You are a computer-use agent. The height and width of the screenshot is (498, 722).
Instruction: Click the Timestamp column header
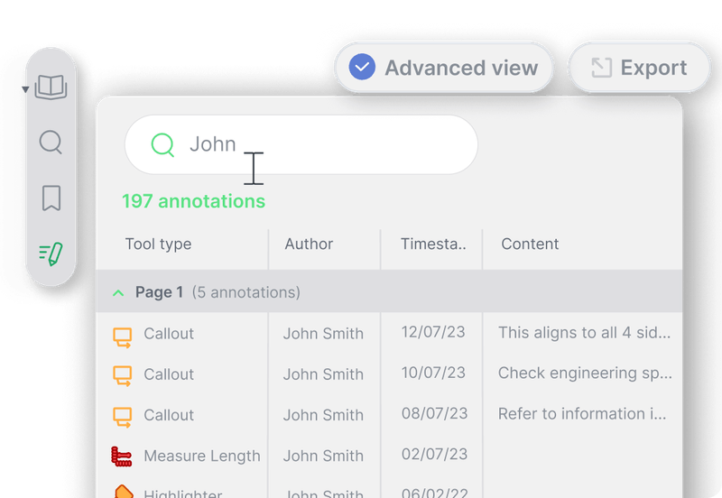pyautogui.click(x=433, y=244)
